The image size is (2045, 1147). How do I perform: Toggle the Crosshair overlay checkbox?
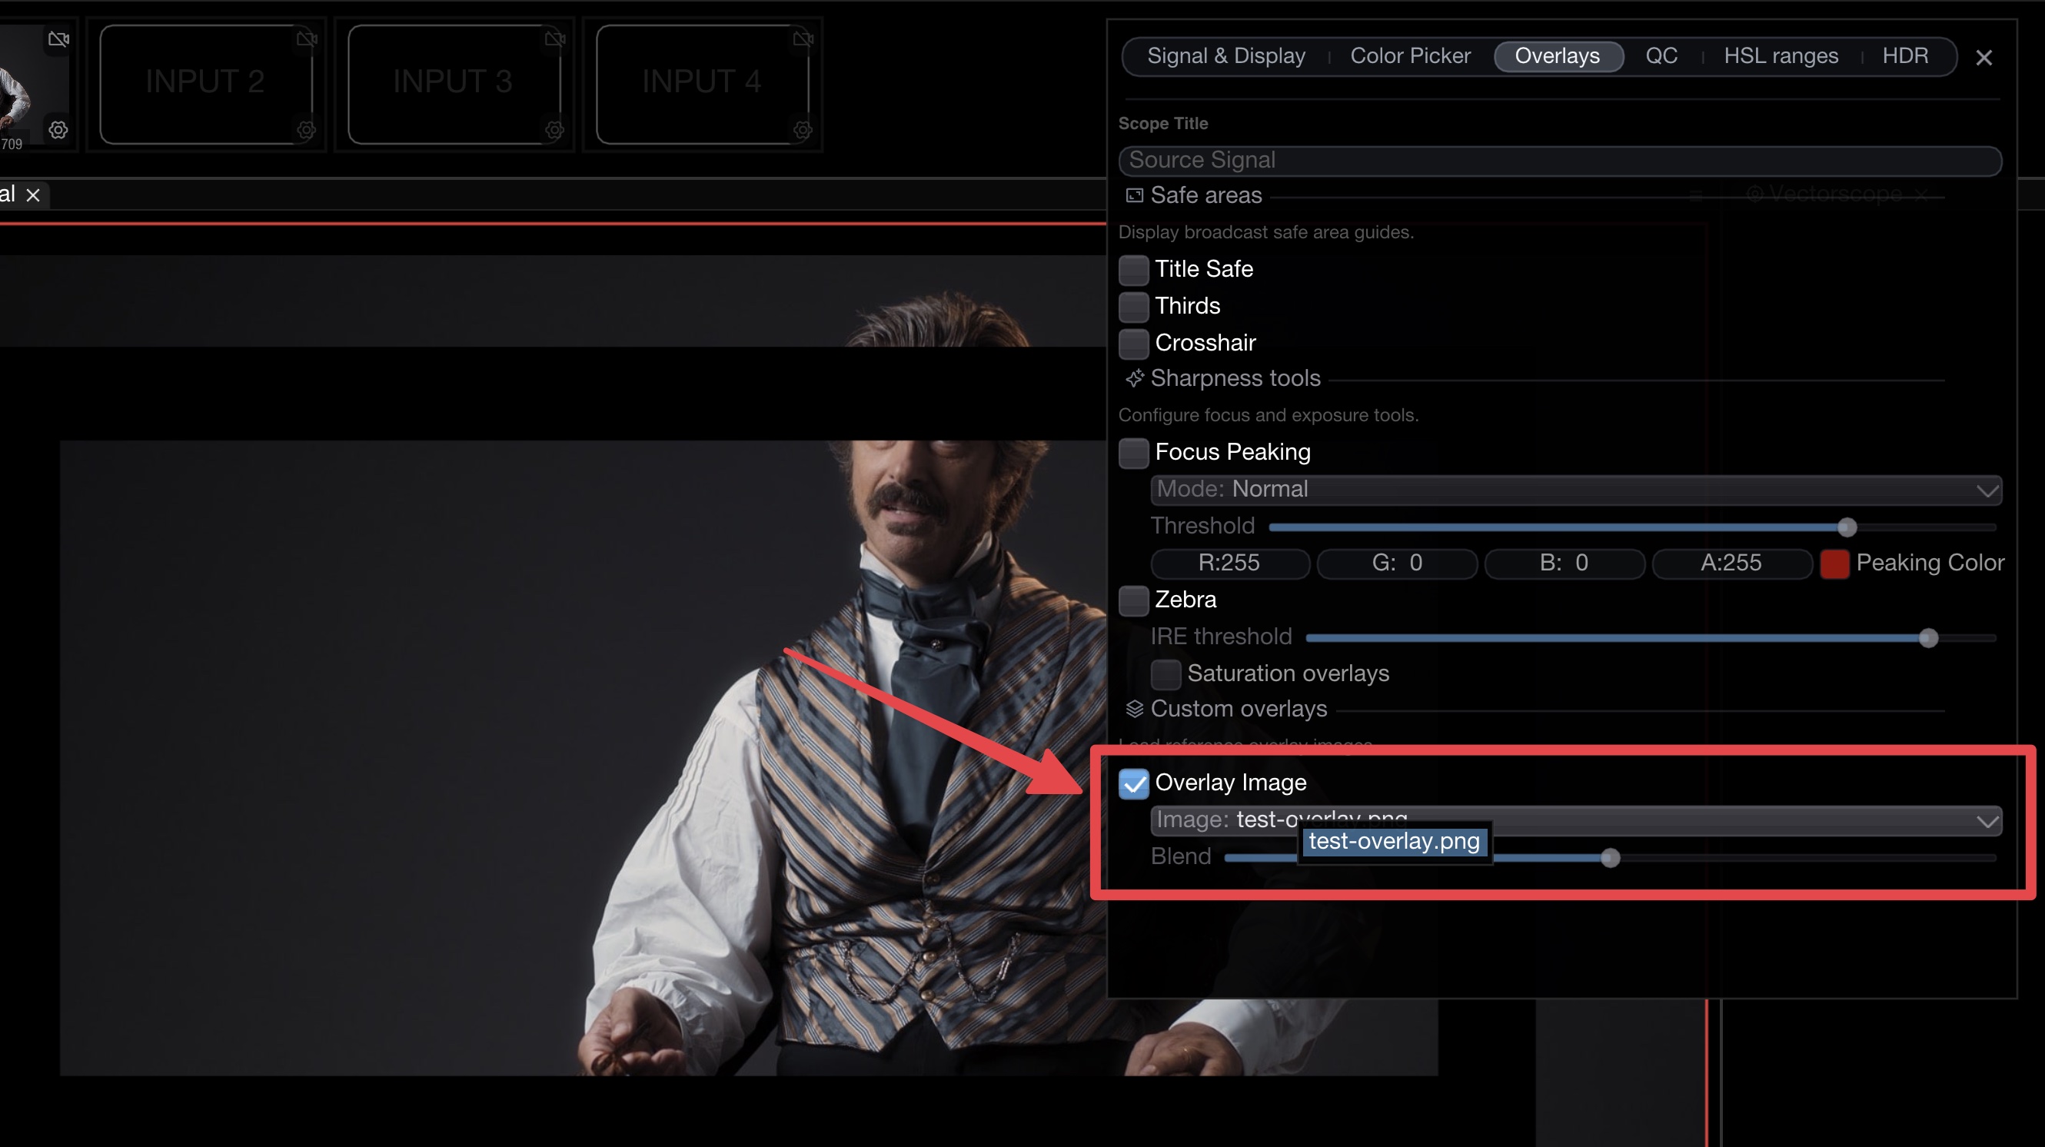pos(1133,344)
